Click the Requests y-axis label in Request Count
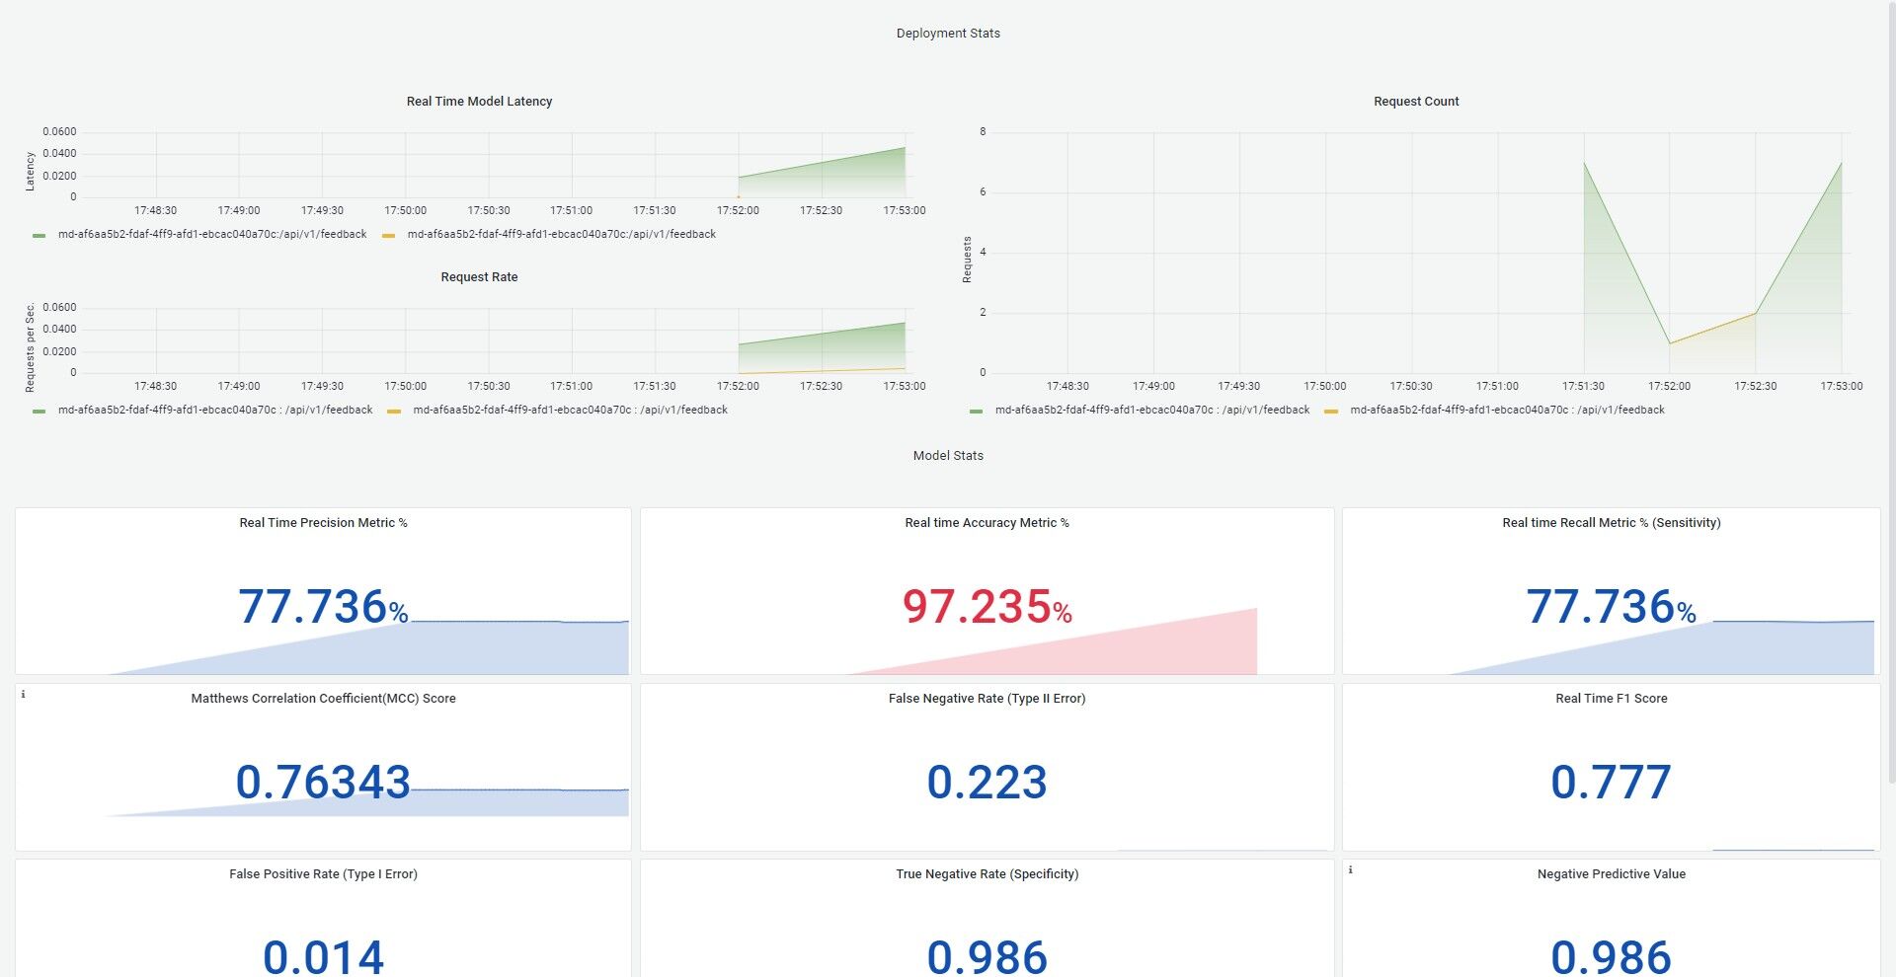This screenshot has height=977, width=1896. [x=967, y=261]
